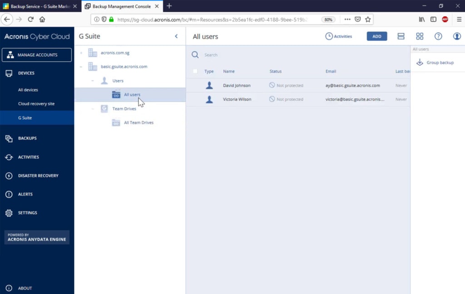The width and height of the screenshot is (465, 294).
Task: Bookmark this page with star
Action: point(368,20)
